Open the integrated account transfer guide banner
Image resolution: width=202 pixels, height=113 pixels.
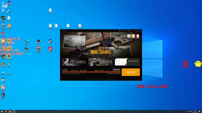(x=127, y=62)
